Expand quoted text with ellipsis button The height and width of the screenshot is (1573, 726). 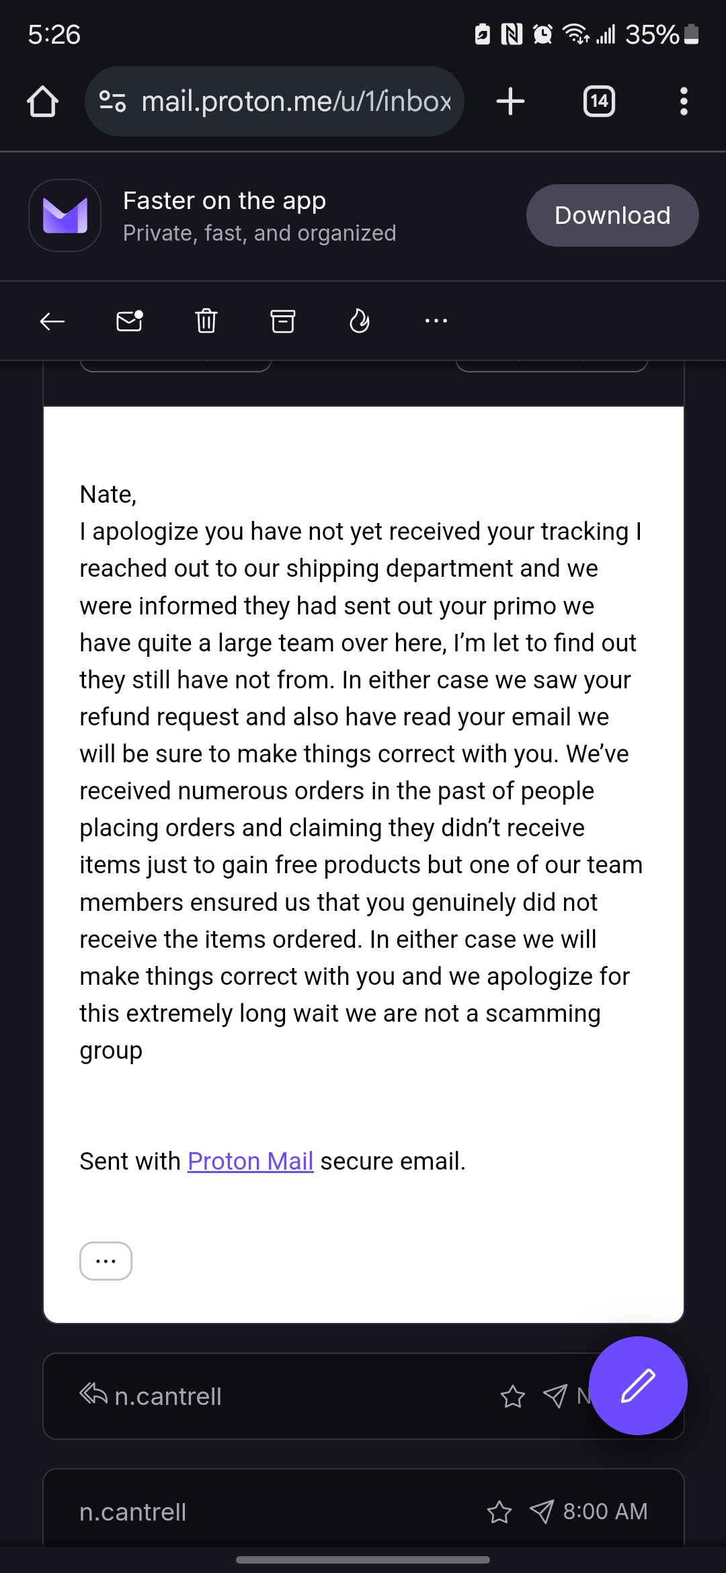pos(106,1261)
